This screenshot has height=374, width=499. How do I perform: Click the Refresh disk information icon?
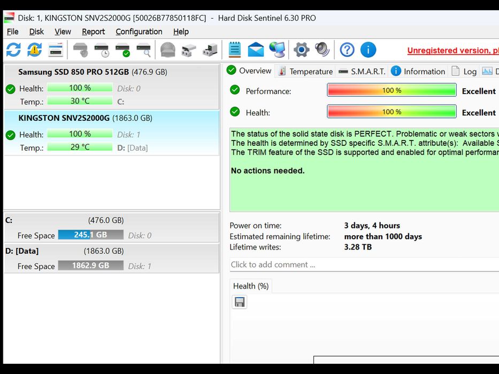(x=13, y=50)
